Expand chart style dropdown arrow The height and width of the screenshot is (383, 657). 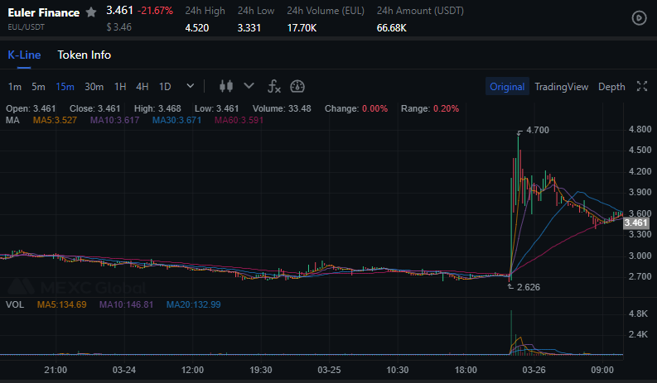[249, 86]
